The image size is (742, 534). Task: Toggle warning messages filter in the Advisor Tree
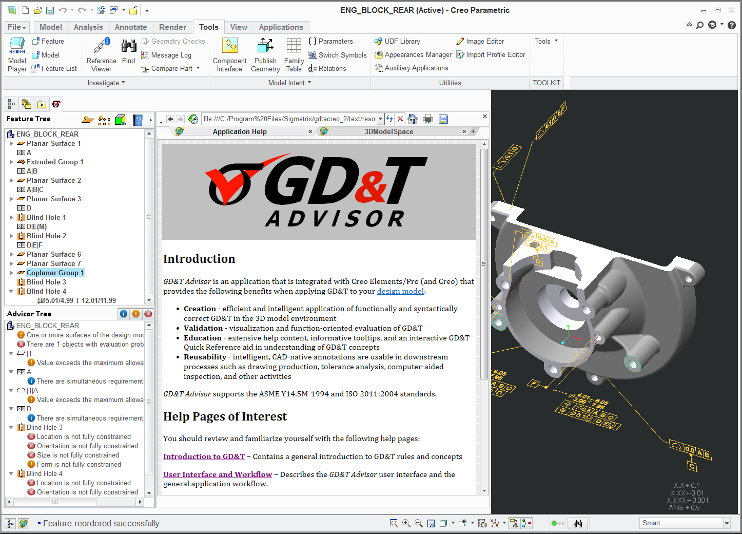click(136, 314)
